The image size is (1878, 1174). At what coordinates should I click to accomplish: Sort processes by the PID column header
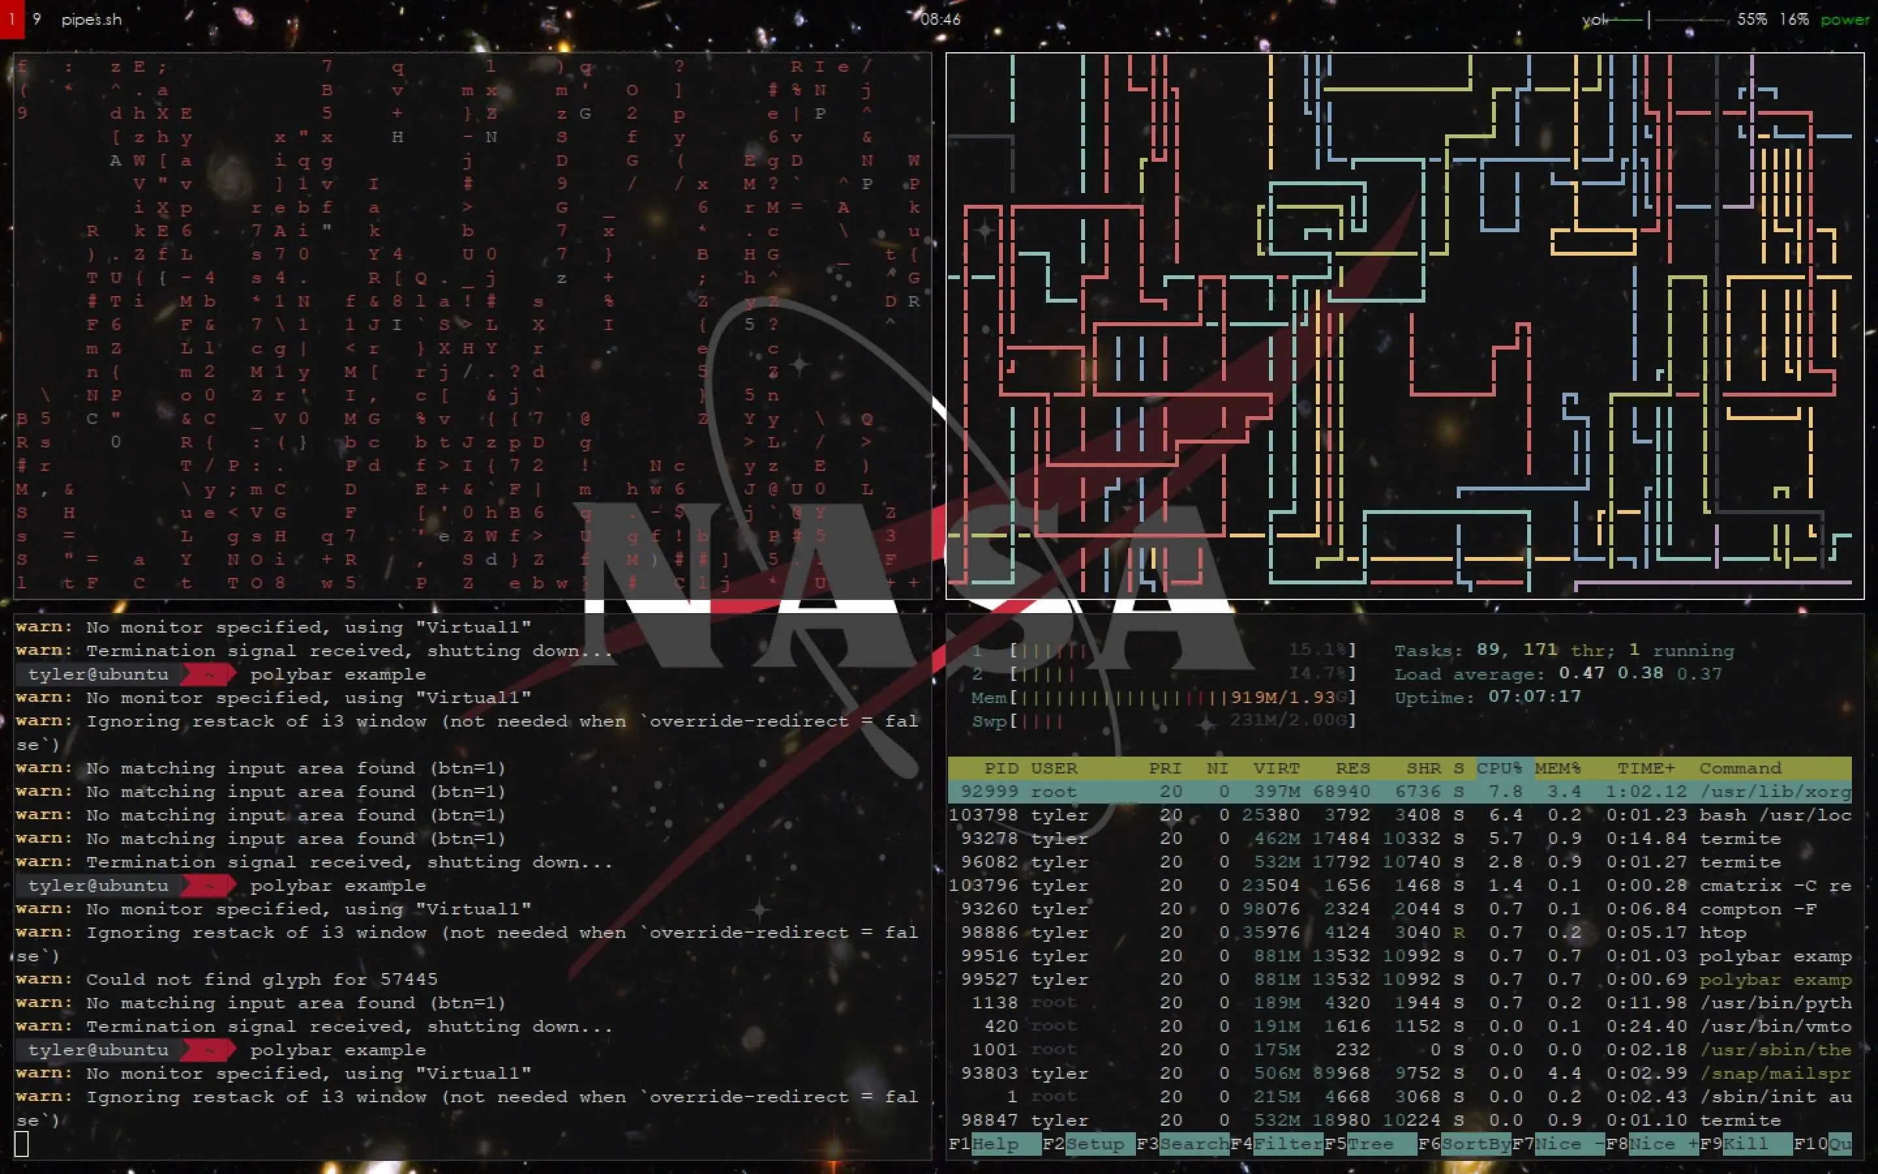pos(1000,768)
